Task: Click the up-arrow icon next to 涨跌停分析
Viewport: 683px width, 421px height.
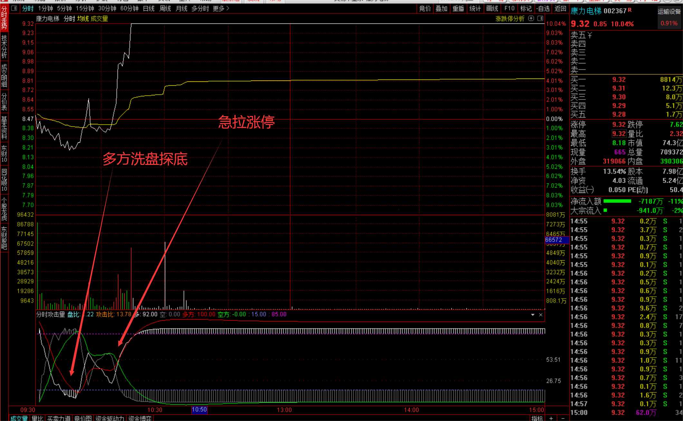Action: 531,19
